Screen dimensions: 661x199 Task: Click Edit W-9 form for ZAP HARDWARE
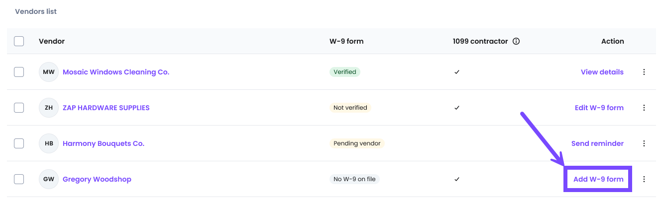[x=599, y=108]
